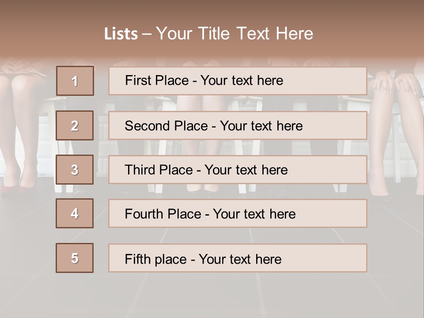Click the Fourth Place text bar

tap(238, 214)
